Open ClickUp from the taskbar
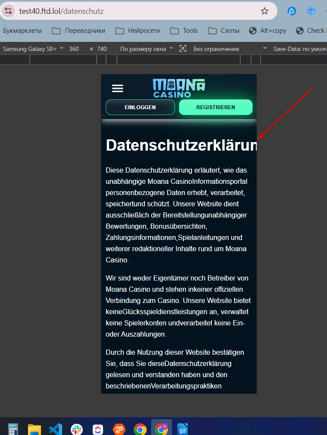Viewport: 327px width, 435px height. click(98, 429)
